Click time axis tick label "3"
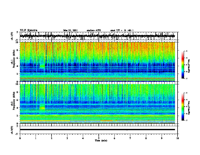 (x=67, y=138)
